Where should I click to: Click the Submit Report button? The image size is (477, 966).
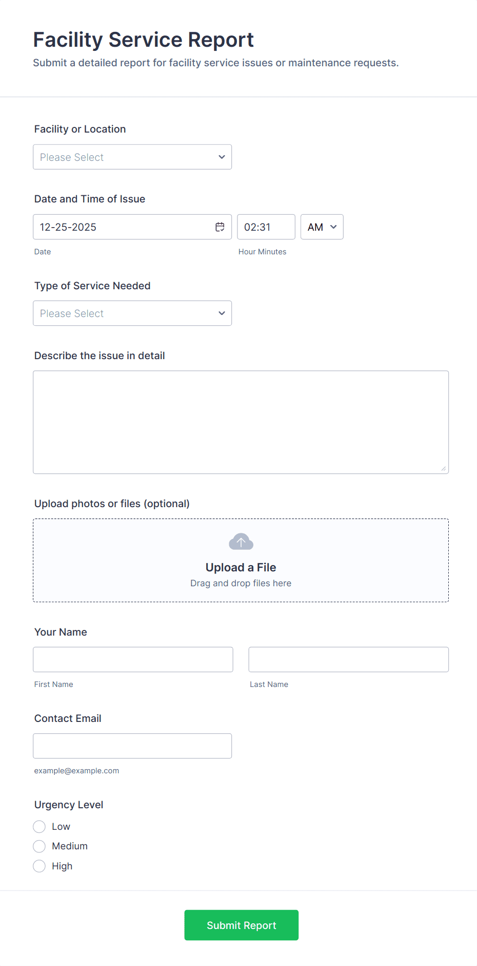tap(241, 925)
